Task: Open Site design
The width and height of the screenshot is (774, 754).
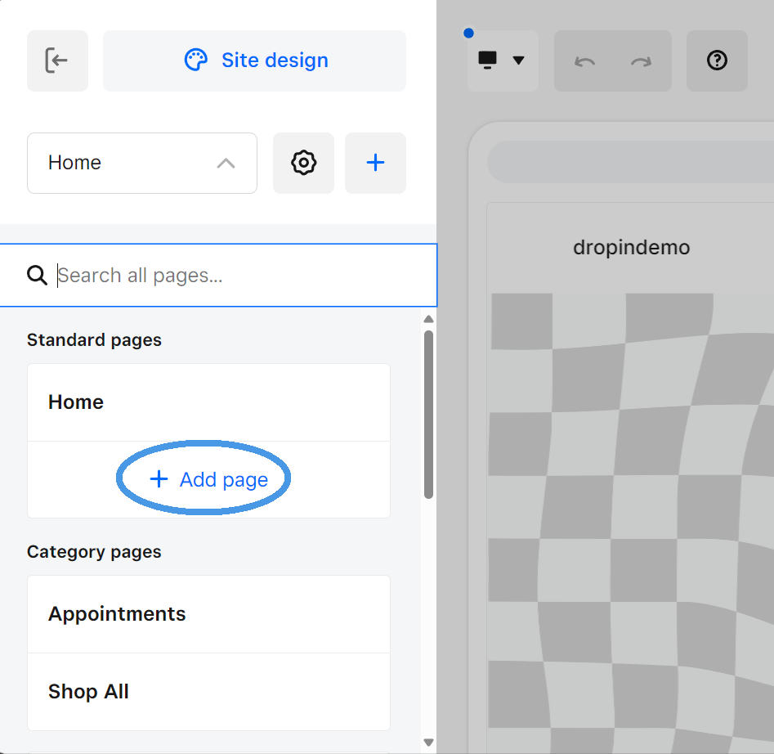Action: pos(254,60)
